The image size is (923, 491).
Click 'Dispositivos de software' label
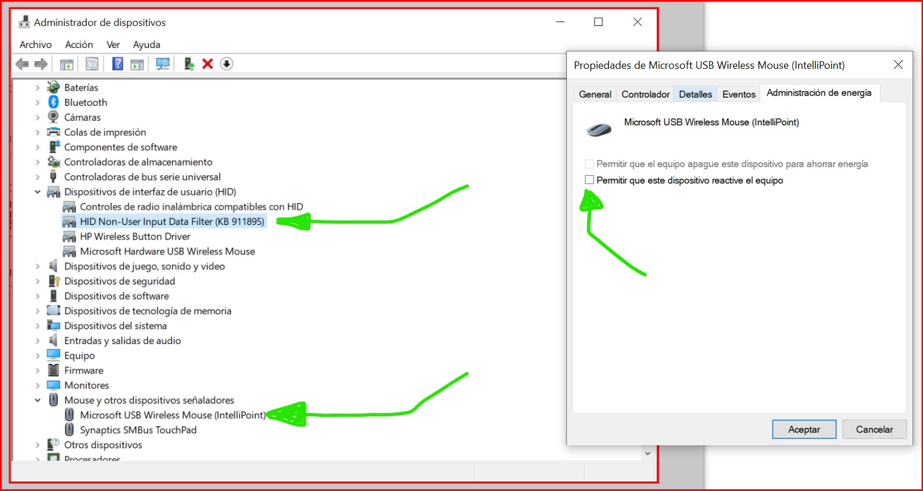tap(116, 296)
